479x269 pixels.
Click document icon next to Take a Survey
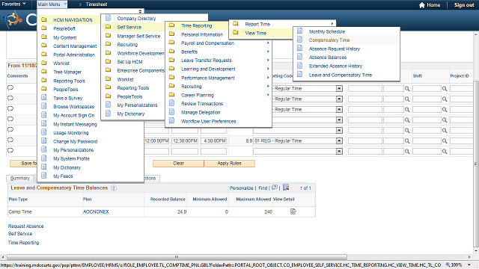tap(44, 98)
